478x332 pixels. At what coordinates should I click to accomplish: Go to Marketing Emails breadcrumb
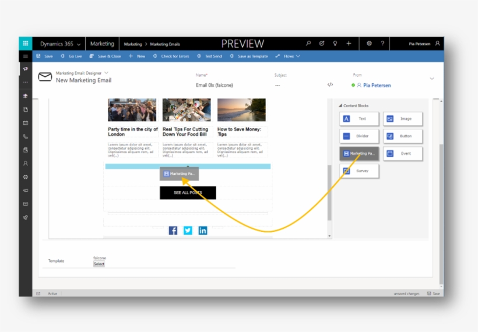point(165,44)
